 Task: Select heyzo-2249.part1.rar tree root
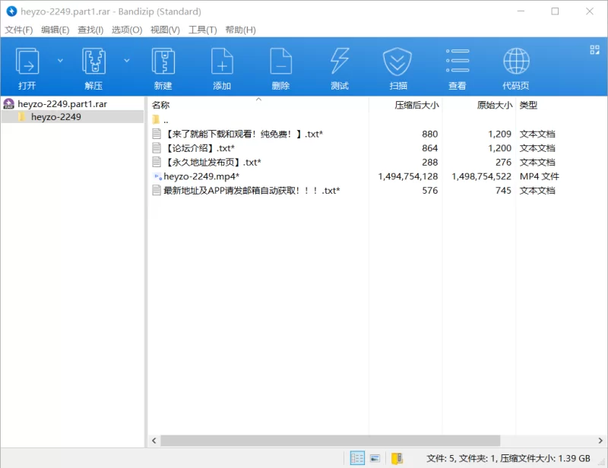(x=62, y=104)
